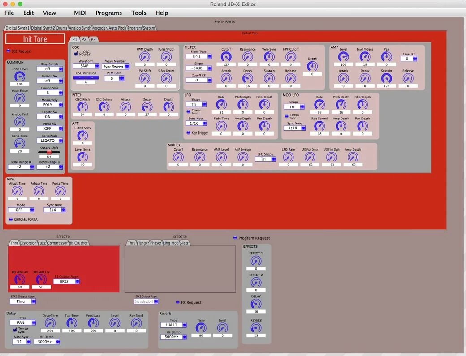Screen dimensions: 466x356
Task: Click the DELAY knob in Effects panel
Action: pos(256,304)
